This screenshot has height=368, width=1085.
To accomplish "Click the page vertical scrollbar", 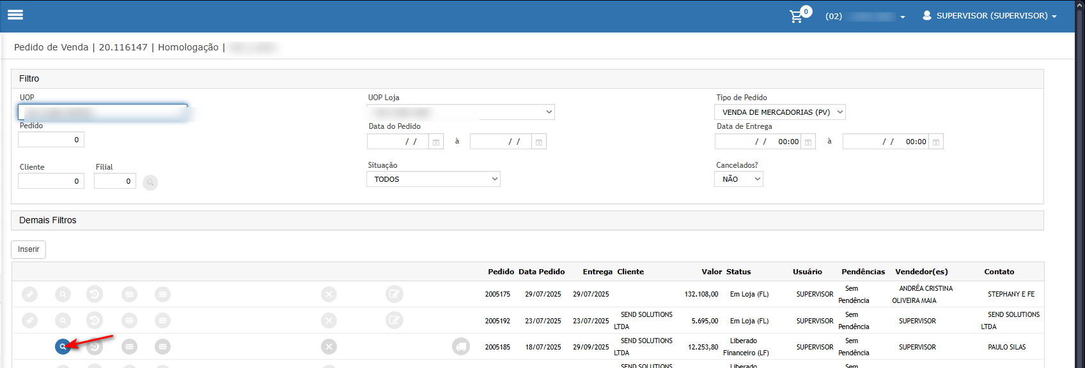I will (1080, 184).
